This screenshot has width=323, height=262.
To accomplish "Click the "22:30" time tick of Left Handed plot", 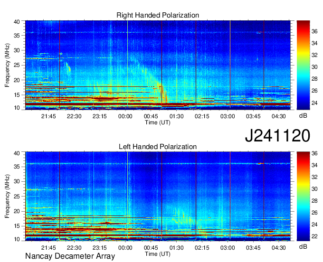I will 74,247.
